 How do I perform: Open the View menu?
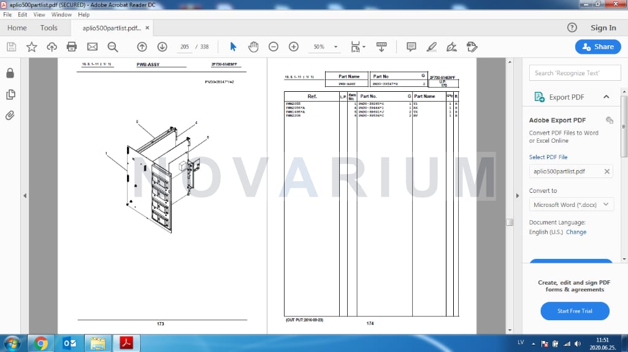click(39, 15)
